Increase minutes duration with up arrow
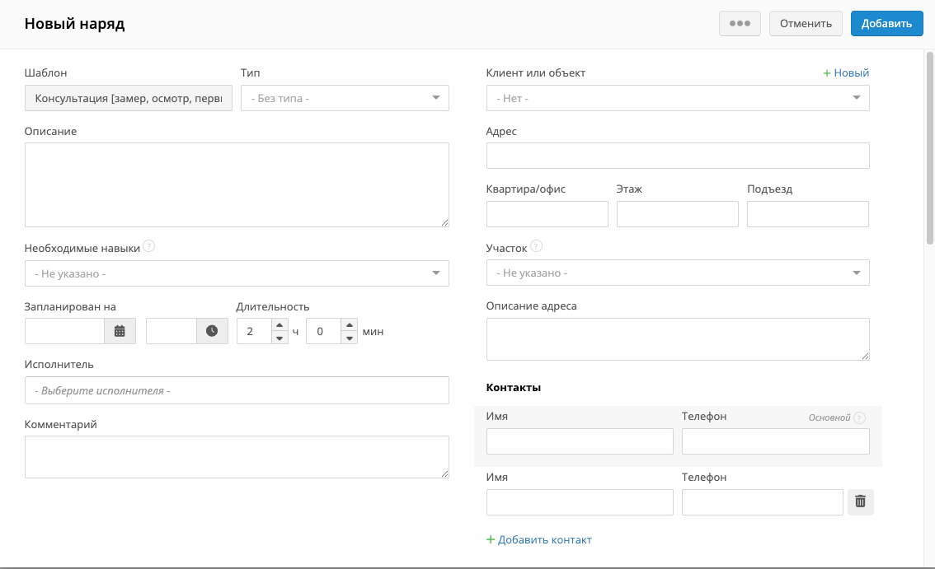Image resolution: width=935 pixels, height=569 pixels. pyautogui.click(x=350, y=325)
